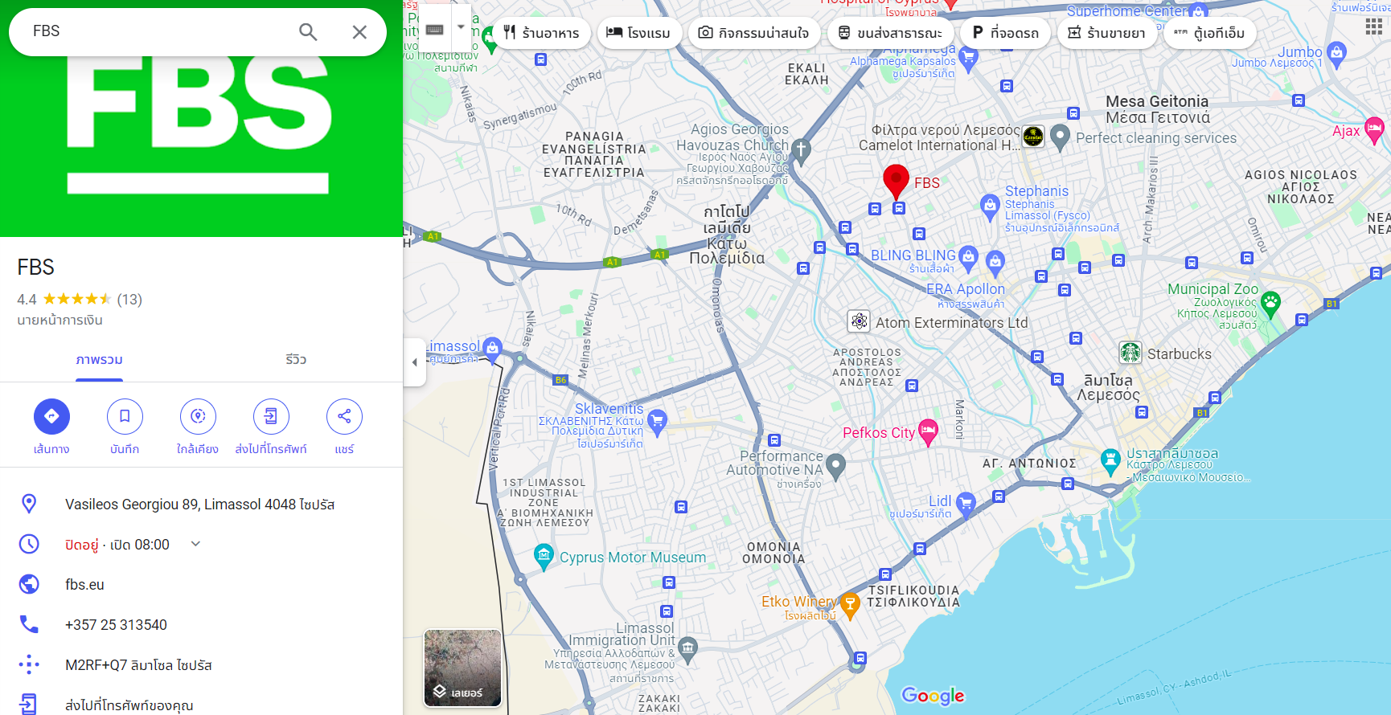Share this place with the แชร์ icon
The image size is (1391, 715).
[344, 416]
